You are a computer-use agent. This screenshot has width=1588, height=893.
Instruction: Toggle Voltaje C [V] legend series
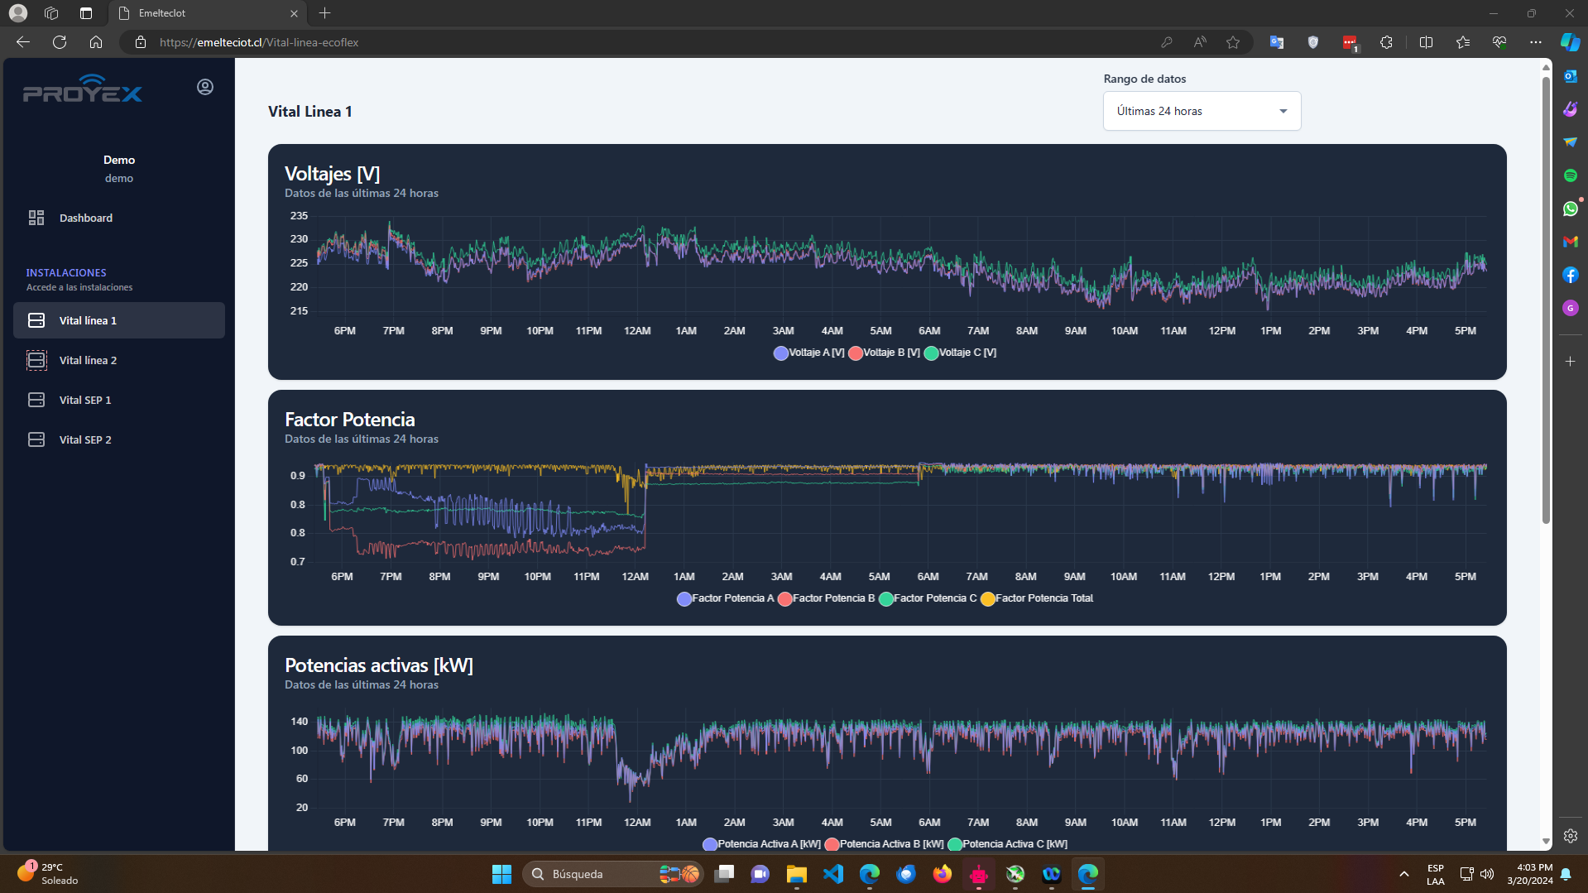pyautogui.click(x=960, y=353)
